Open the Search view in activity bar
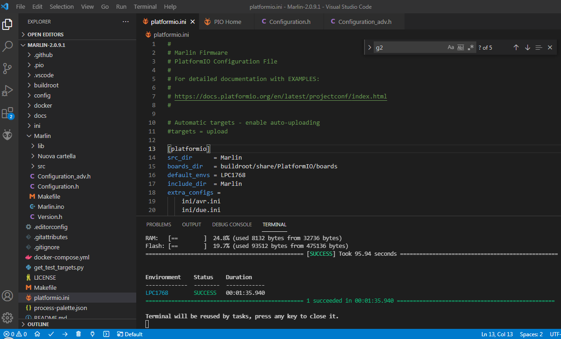 tap(7, 46)
